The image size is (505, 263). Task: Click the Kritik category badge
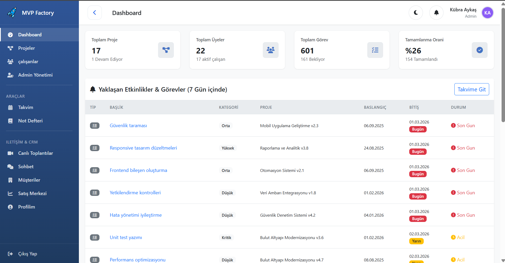pos(226,237)
